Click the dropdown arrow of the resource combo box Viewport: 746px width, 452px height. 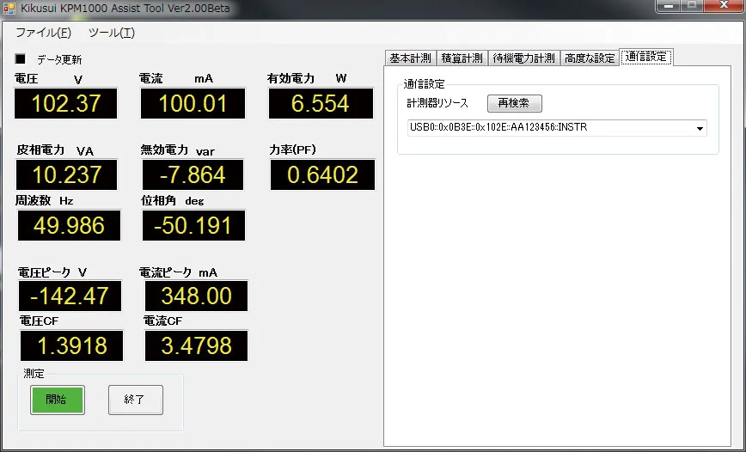700,128
